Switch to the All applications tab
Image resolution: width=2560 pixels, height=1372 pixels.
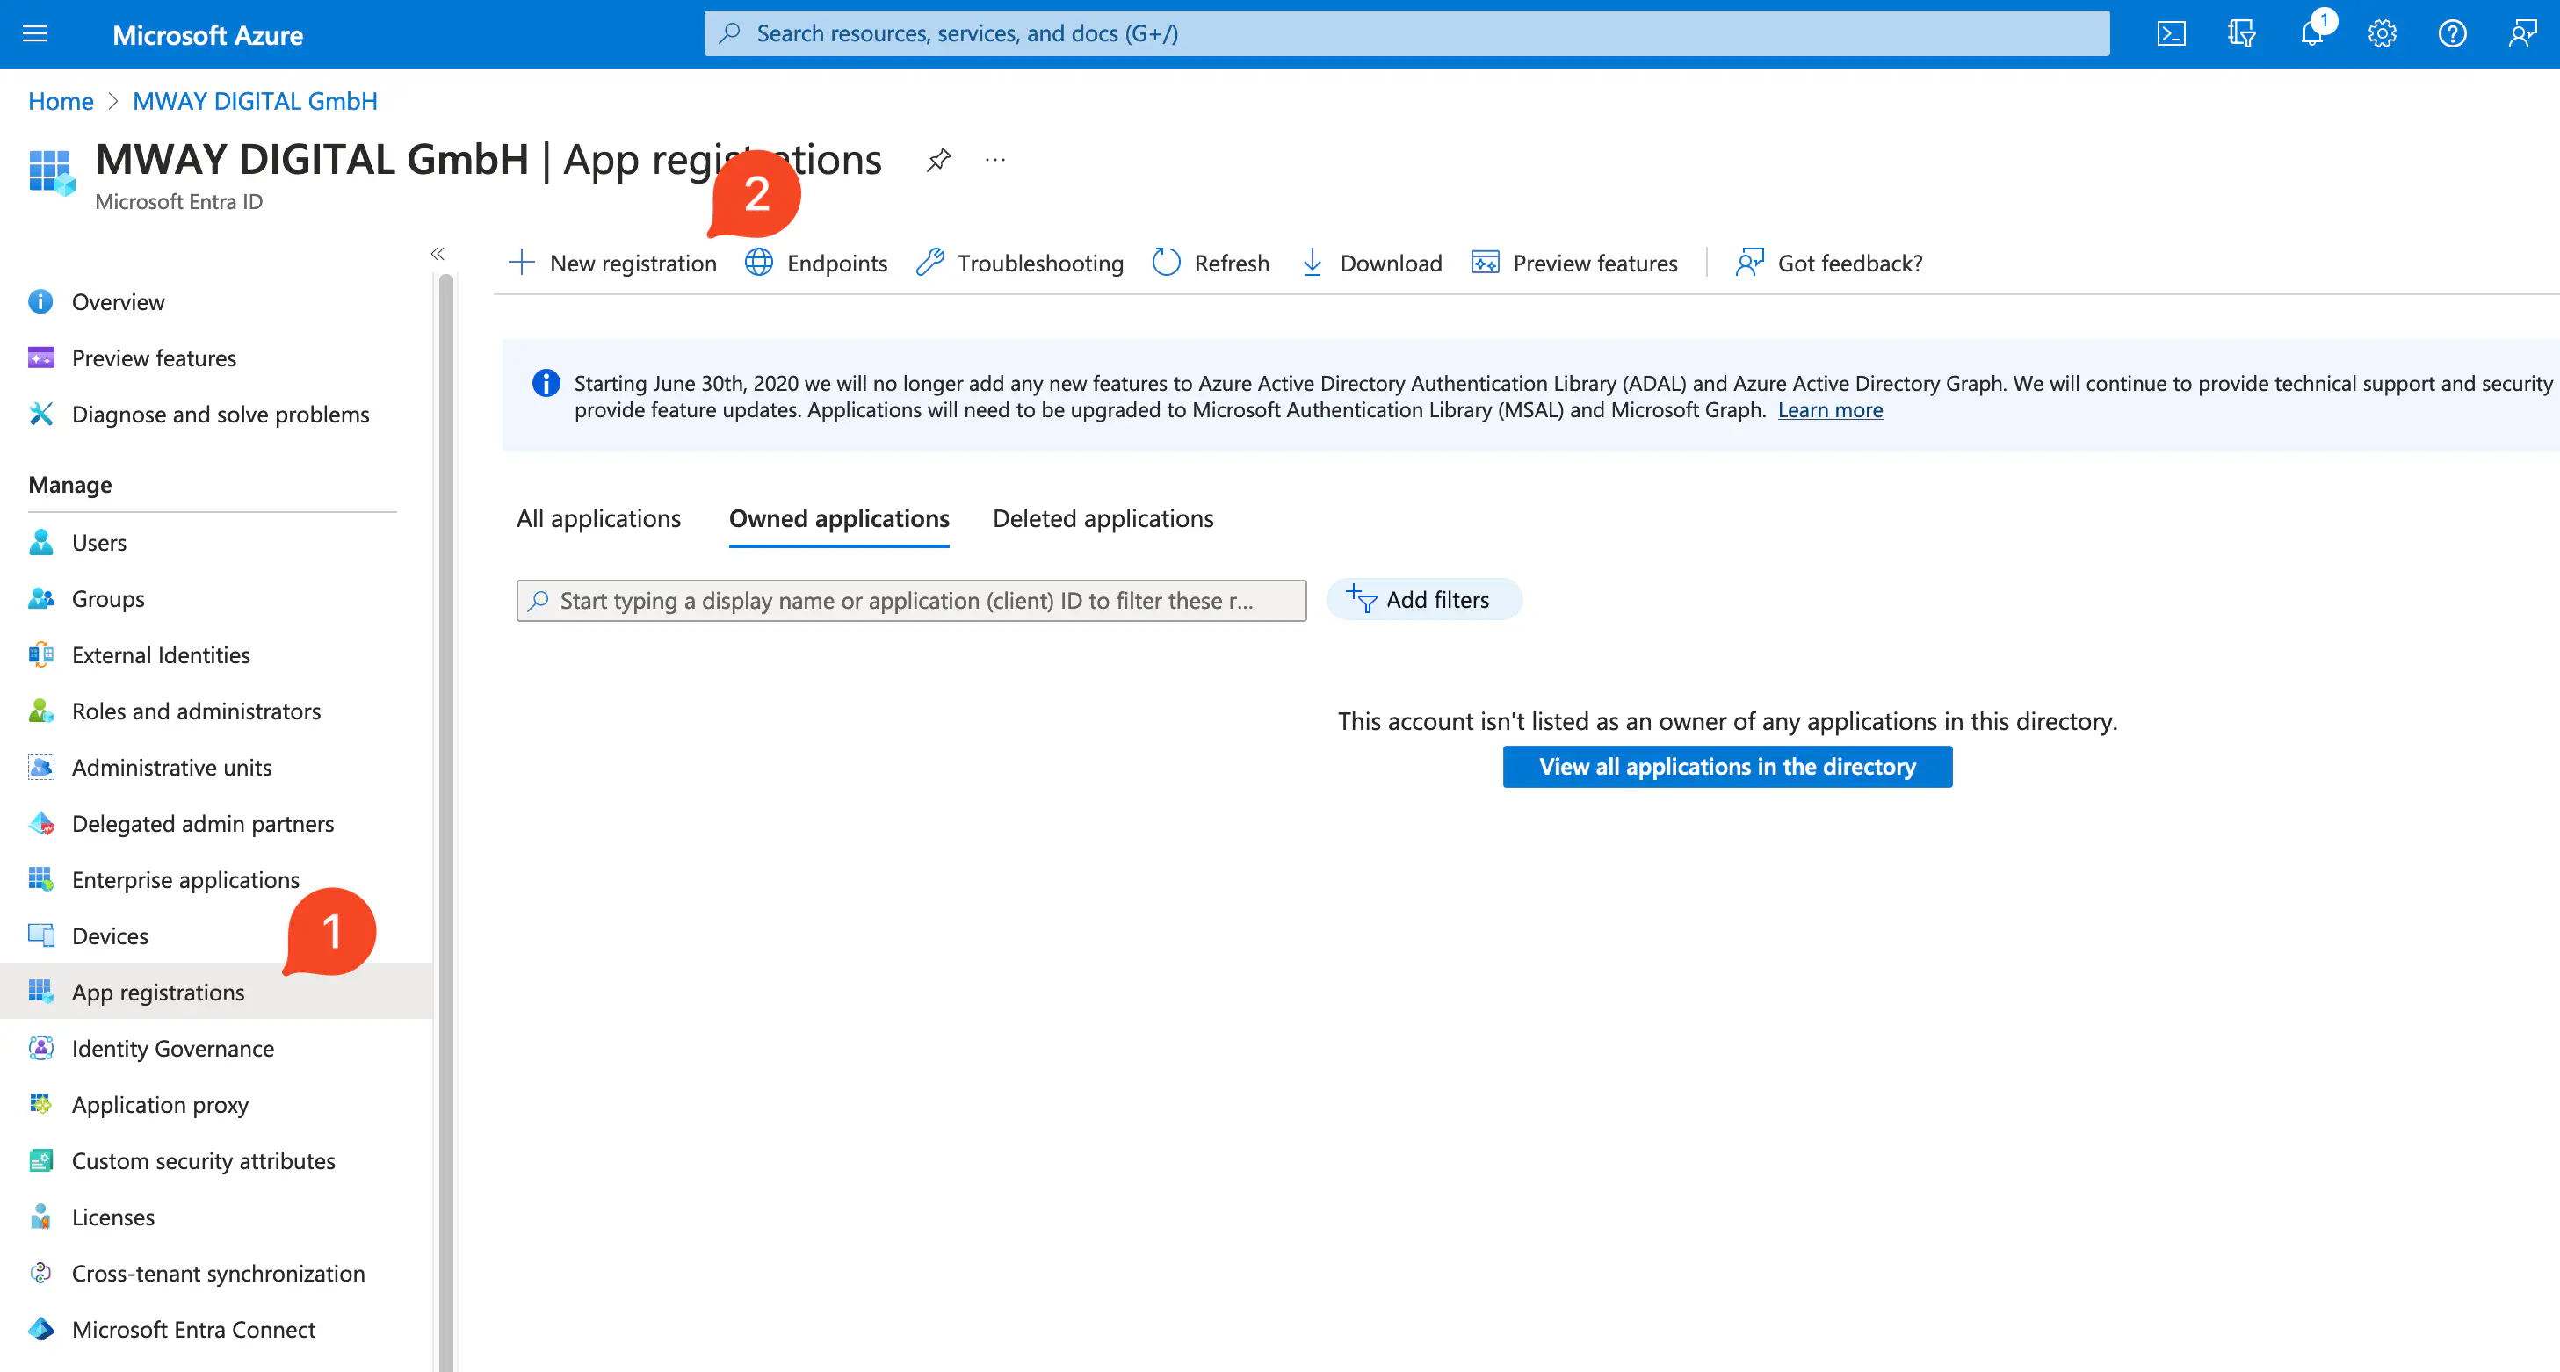(x=598, y=518)
